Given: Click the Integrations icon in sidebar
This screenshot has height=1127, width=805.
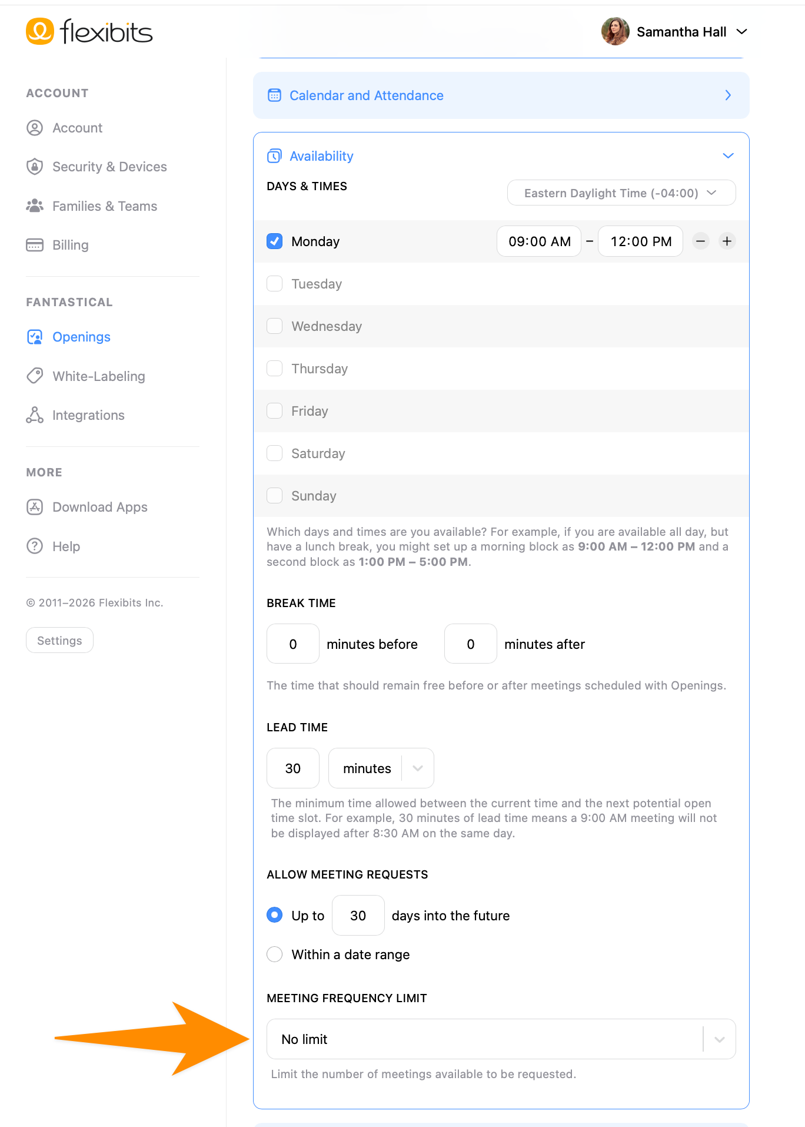Looking at the screenshot, I should tap(35, 415).
